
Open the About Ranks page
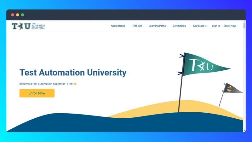[x=118, y=26]
